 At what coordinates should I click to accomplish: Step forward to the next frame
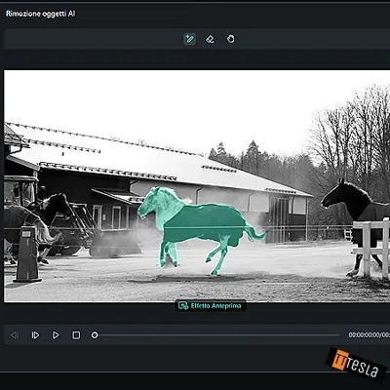[x=35, y=335]
